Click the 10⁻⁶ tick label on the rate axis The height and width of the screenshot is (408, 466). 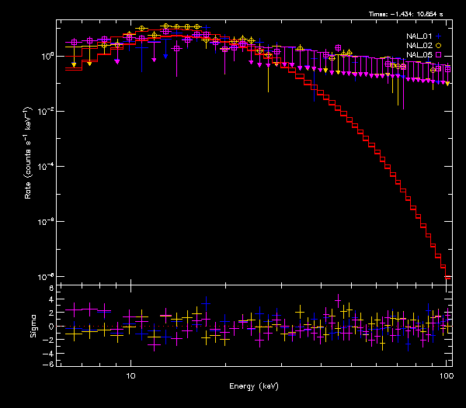coord(45,222)
